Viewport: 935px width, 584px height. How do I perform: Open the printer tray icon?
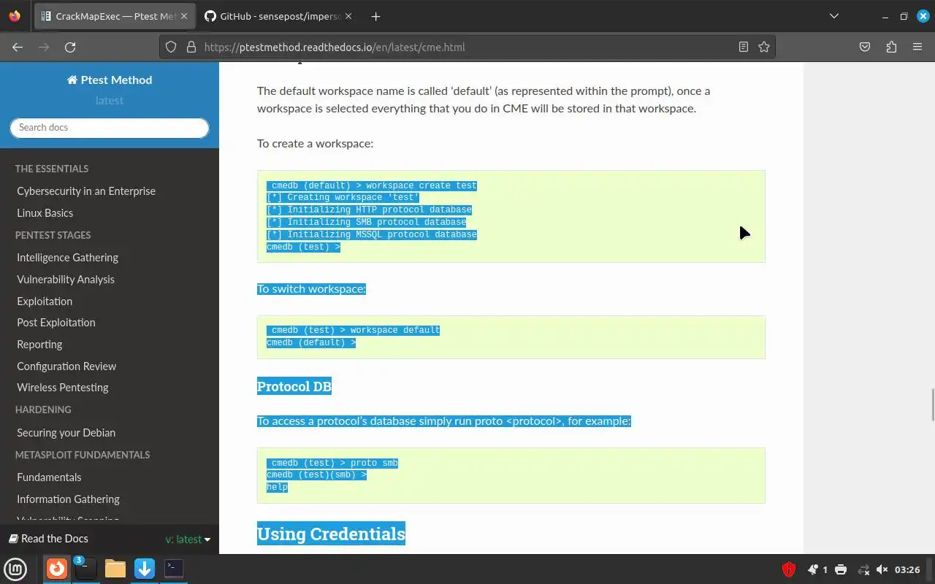841,569
